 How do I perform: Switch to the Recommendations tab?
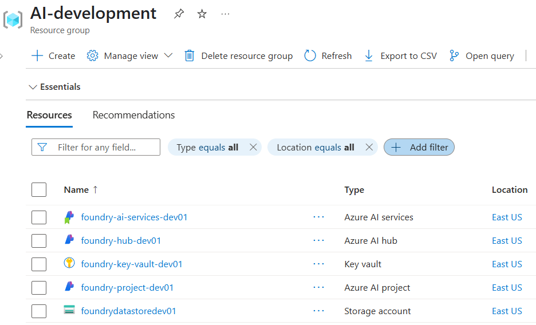click(133, 115)
